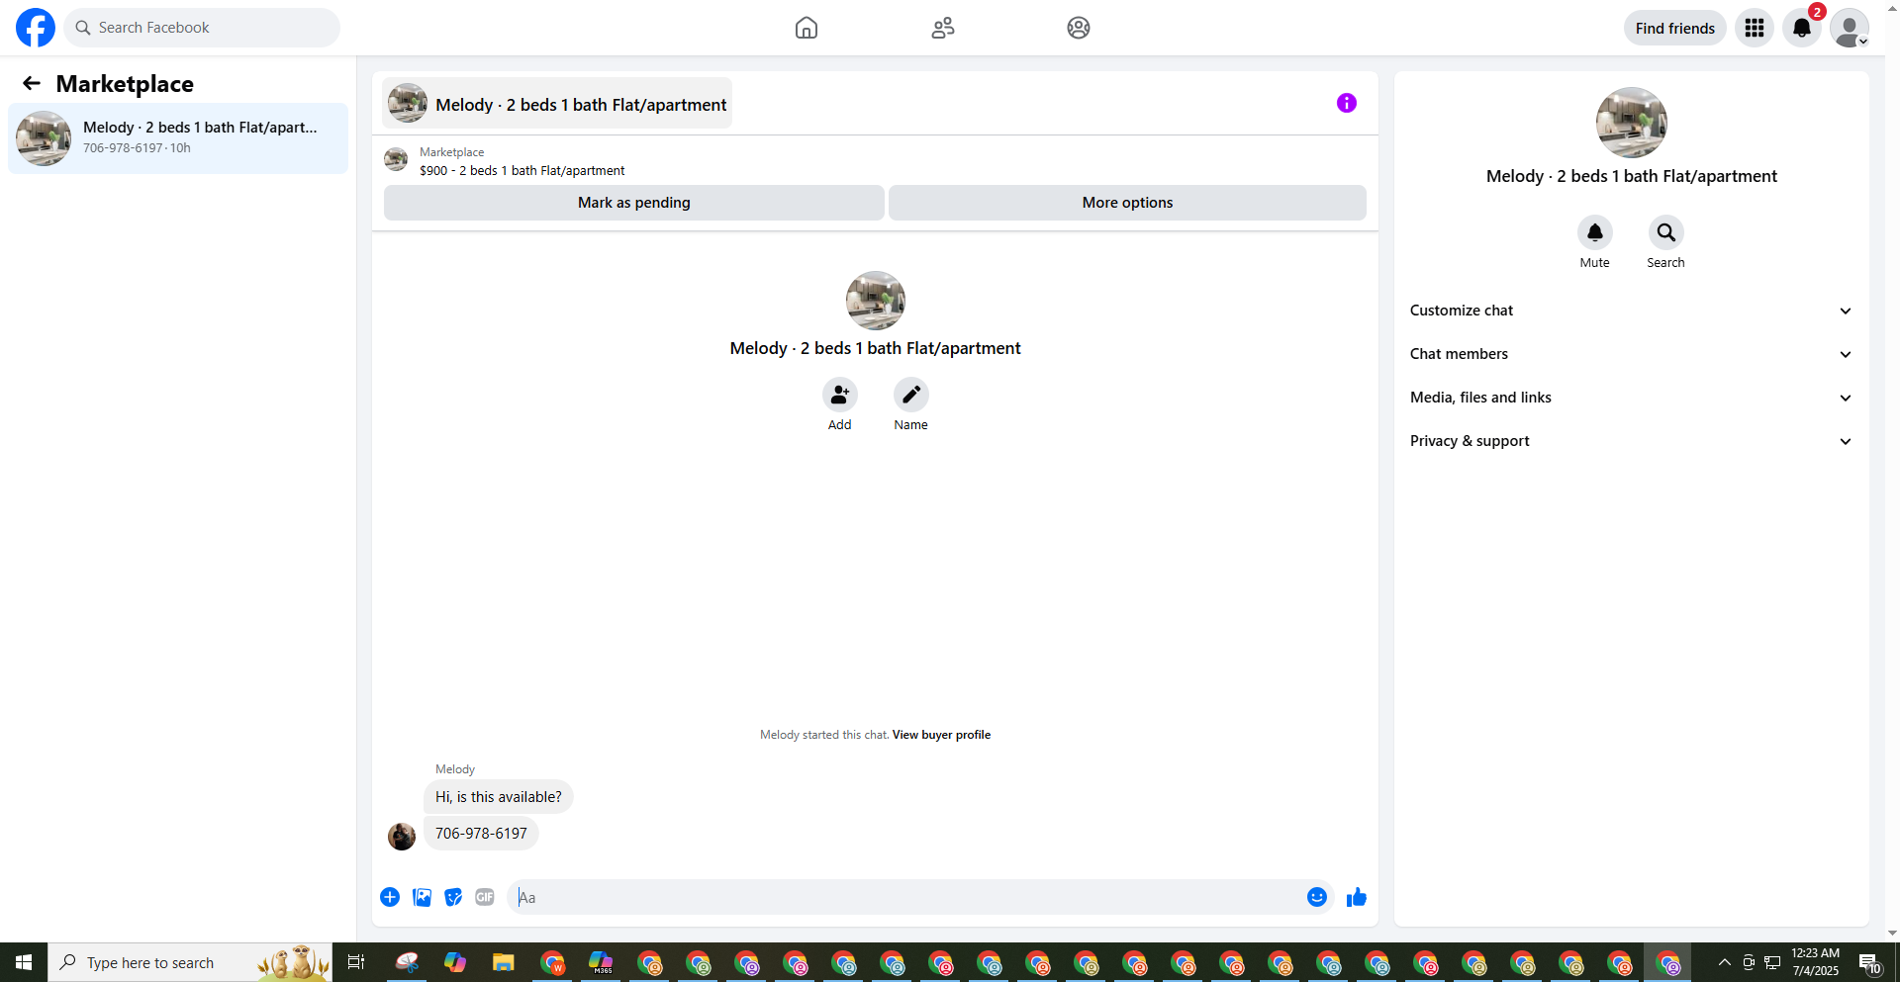Click the right panel listing photo
The image size is (1900, 982).
[x=1632, y=123]
